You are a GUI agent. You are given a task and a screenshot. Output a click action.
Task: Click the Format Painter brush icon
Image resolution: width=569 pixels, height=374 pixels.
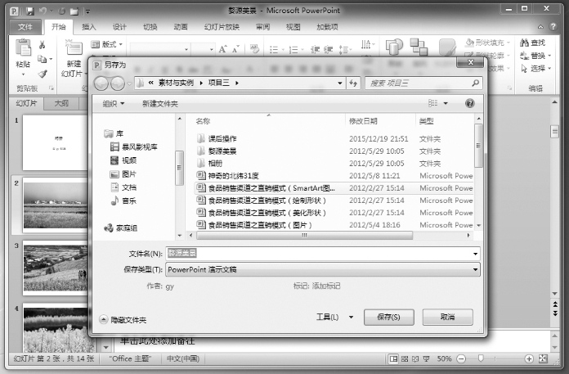(x=43, y=74)
